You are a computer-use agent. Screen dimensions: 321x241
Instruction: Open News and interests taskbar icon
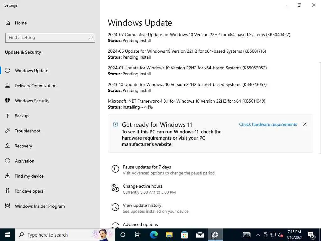pos(246,235)
